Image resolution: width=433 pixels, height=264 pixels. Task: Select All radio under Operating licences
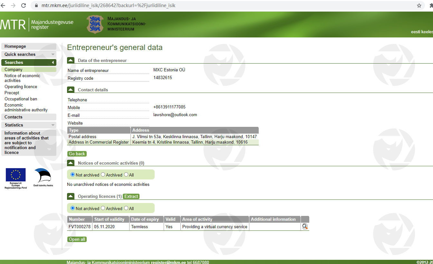click(x=126, y=208)
